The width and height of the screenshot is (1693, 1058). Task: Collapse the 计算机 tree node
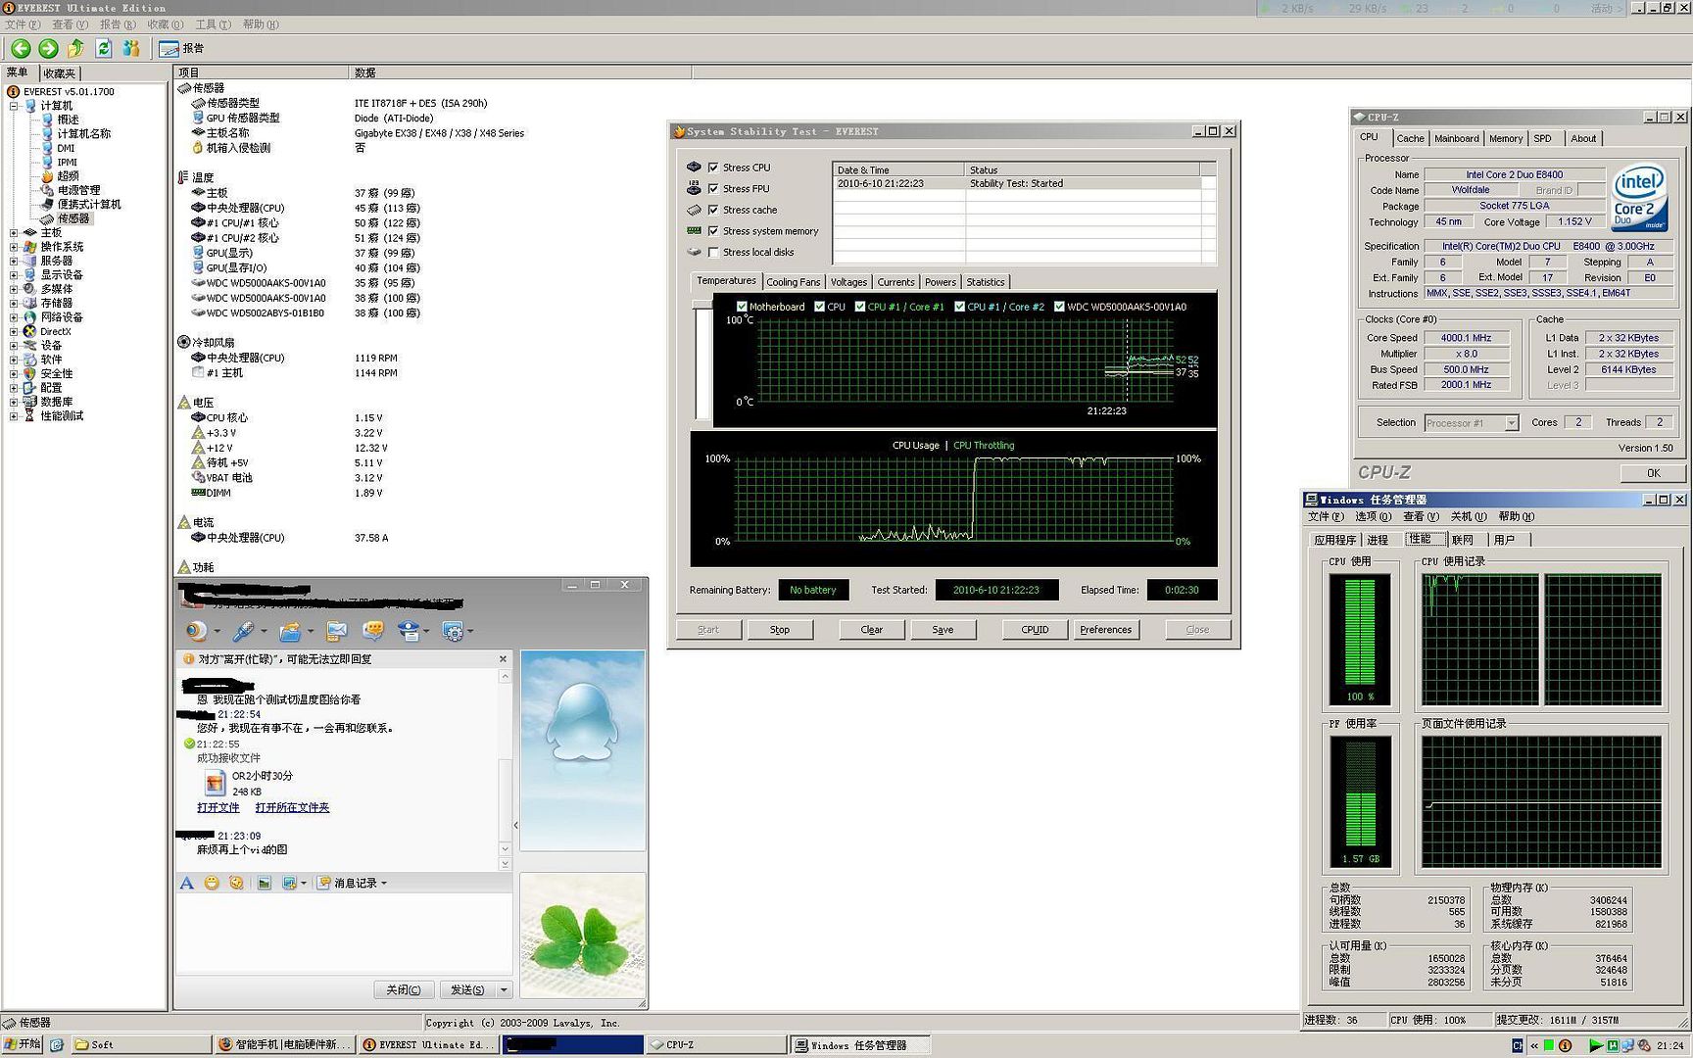[x=14, y=106]
